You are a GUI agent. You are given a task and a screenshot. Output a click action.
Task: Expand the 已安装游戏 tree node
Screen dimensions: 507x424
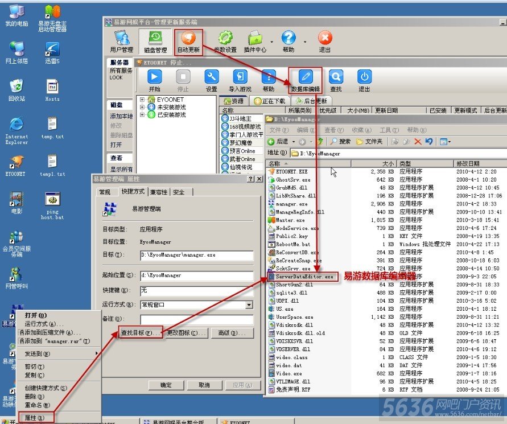tap(142, 114)
